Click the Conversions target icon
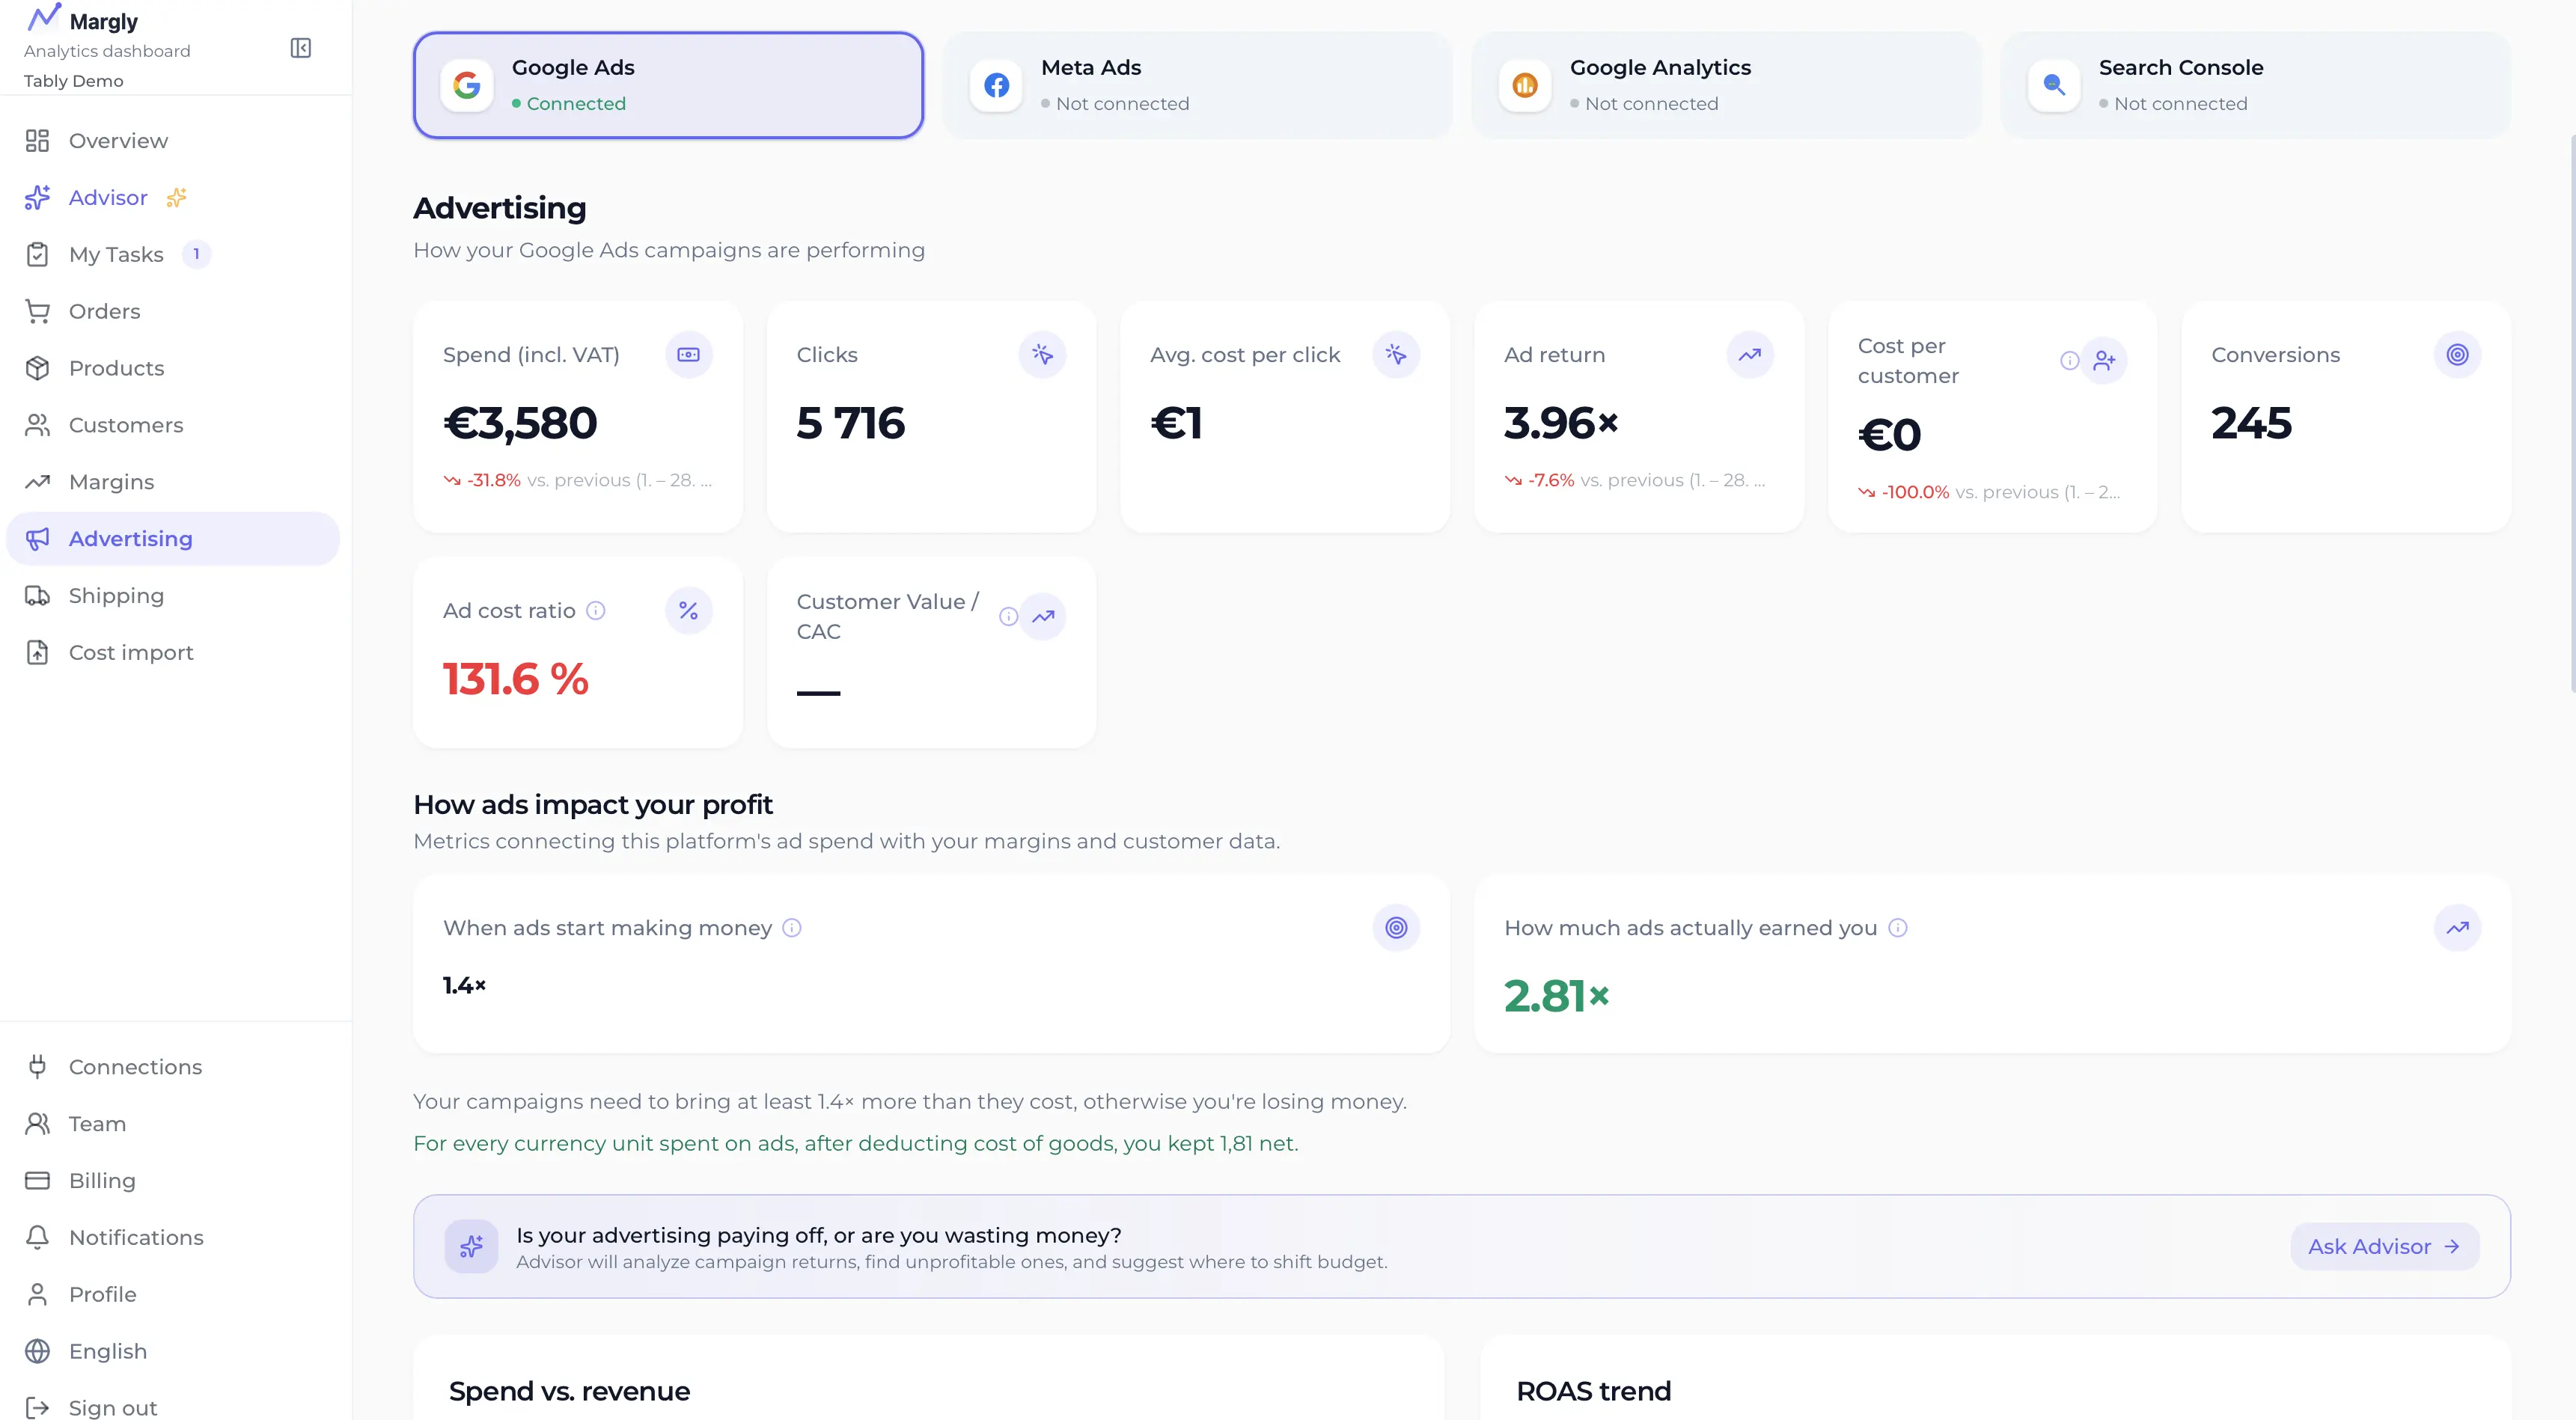 click(x=2458, y=355)
